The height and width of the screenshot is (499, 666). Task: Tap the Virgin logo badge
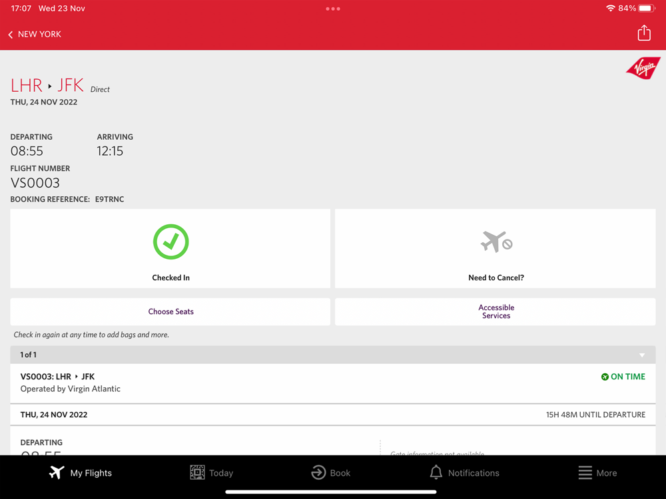point(643,68)
